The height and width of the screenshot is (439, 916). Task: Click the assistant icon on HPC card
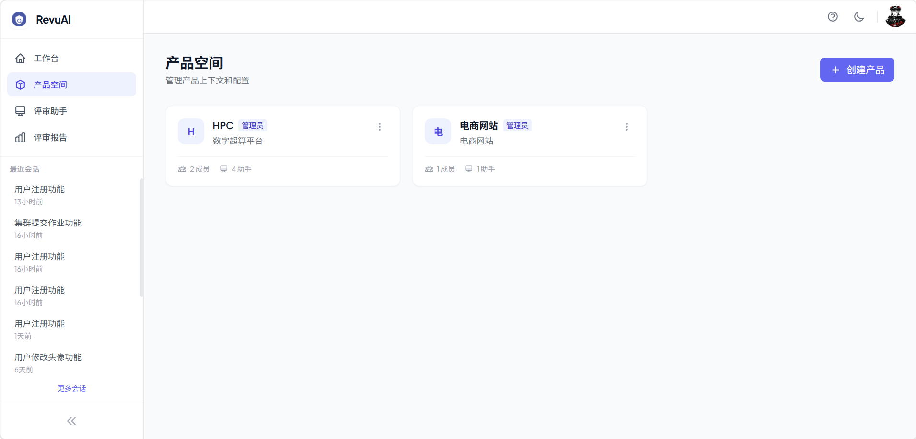pyautogui.click(x=223, y=169)
